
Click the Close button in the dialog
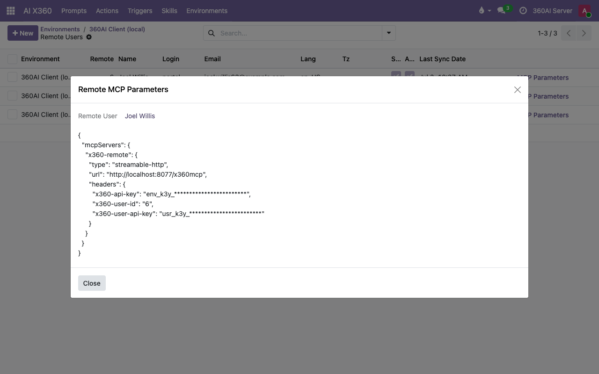(92, 283)
